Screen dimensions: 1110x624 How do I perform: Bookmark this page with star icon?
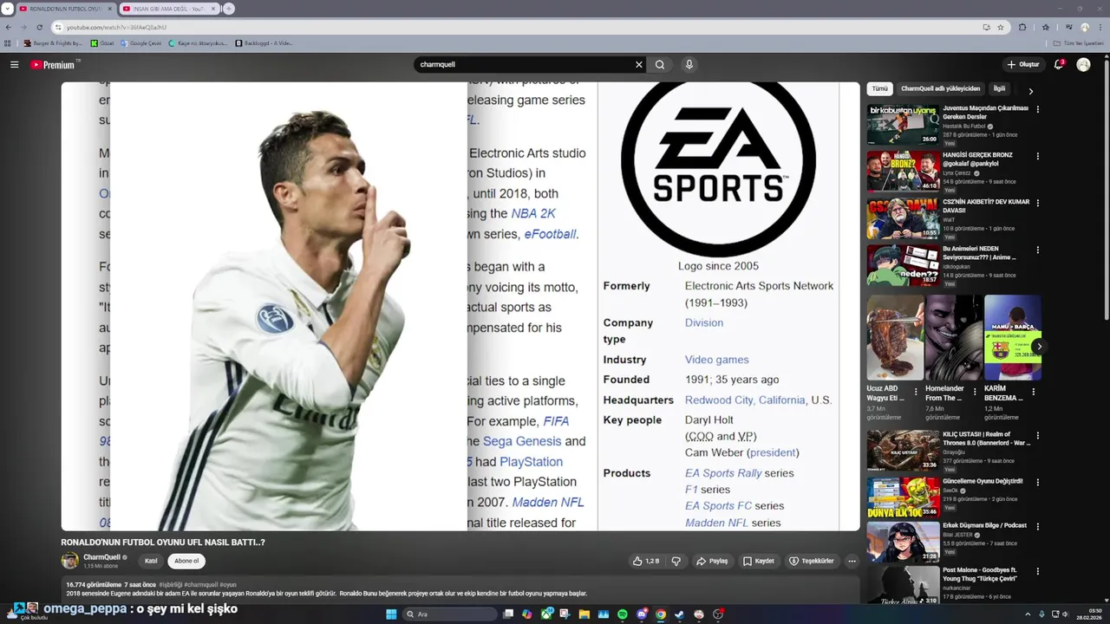[1000, 27]
